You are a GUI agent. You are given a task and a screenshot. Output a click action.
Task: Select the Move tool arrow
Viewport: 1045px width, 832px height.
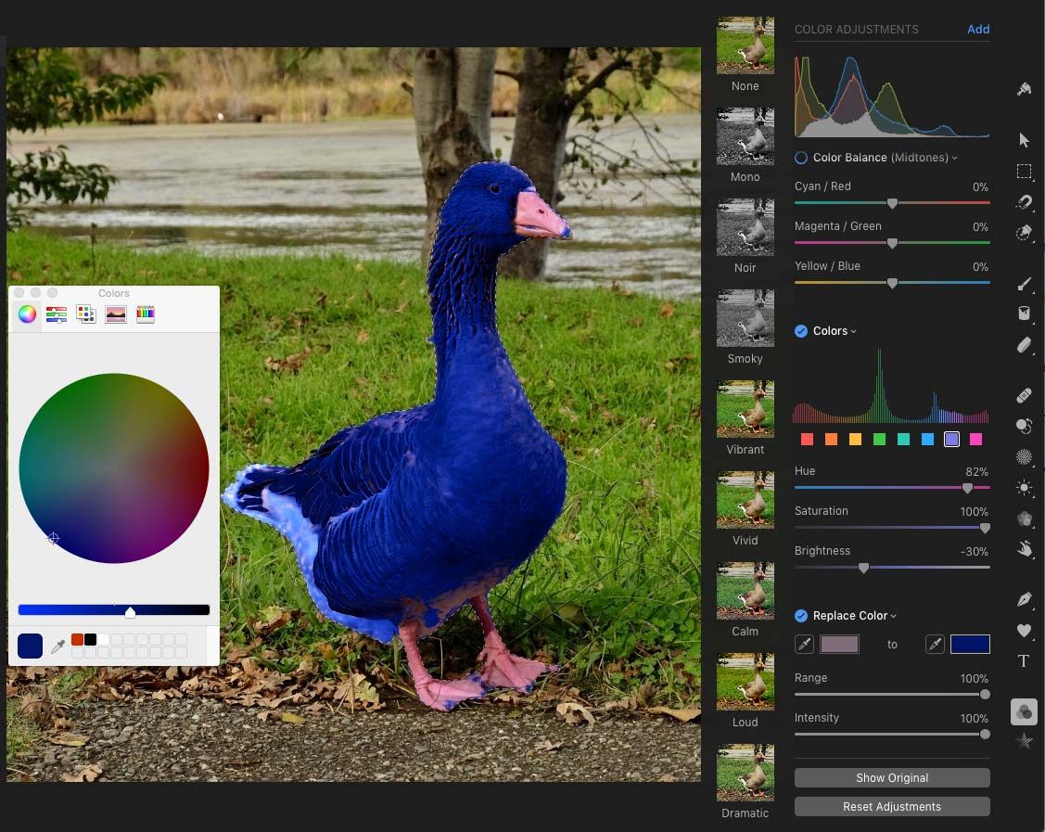tap(1024, 139)
